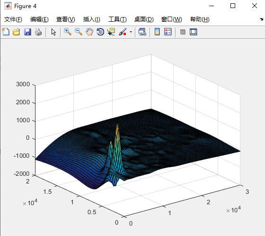Open the 文件(F) menu

click(x=13, y=19)
